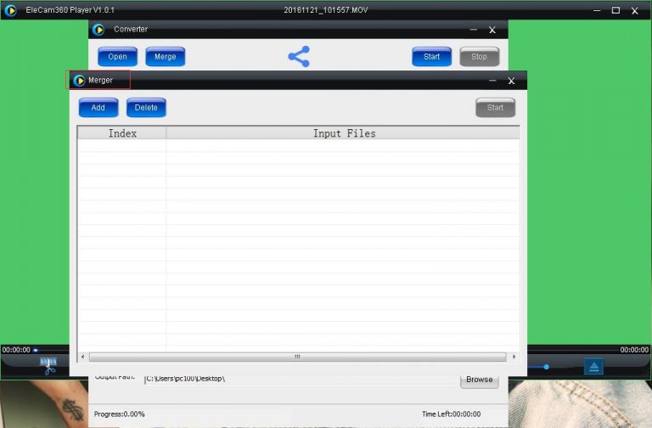Close the Merger window
652x428 pixels.
click(511, 81)
